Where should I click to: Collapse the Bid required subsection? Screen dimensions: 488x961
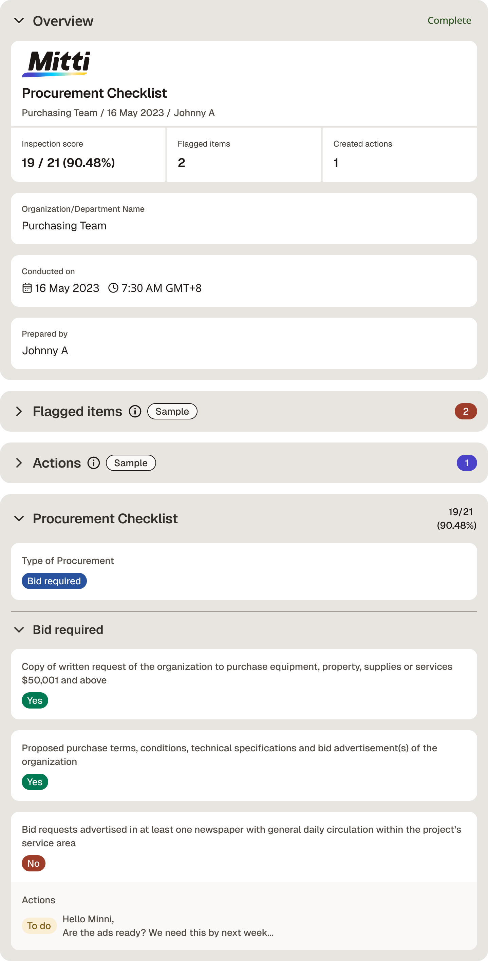(x=19, y=629)
